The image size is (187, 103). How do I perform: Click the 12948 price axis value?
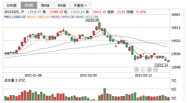[x=176, y=67]
